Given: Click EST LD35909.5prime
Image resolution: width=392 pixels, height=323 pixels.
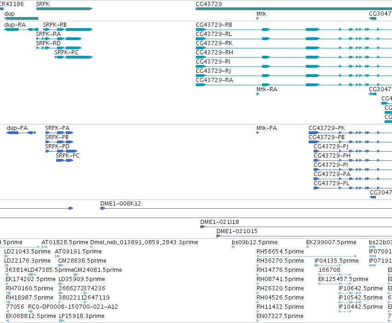Looking at the screenshot, I should (x=82, y=279).
